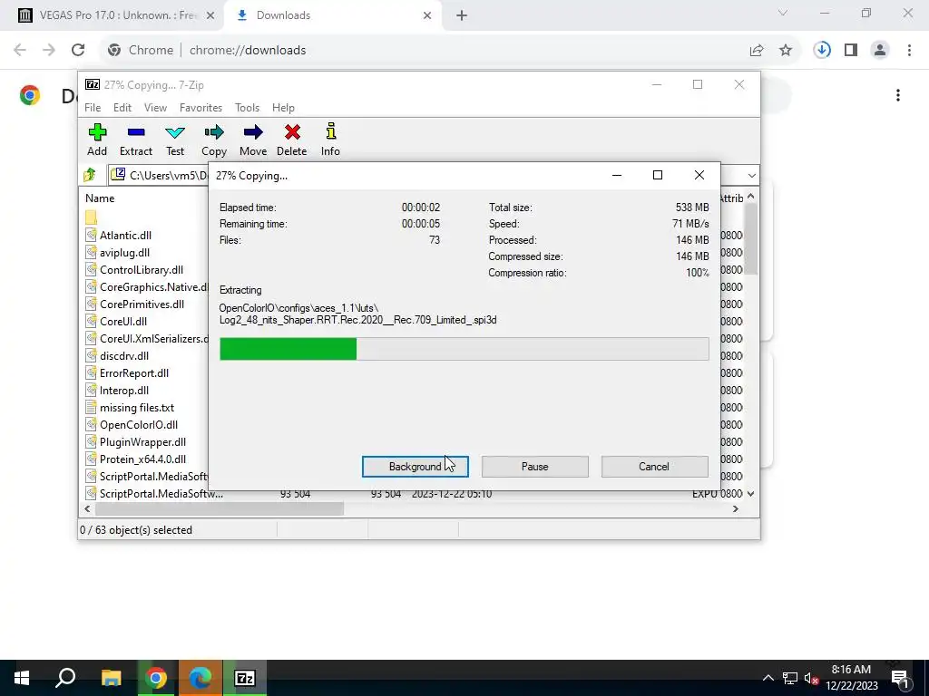Select PluginWrapper.dll in the file list
The width and height of the screenshot is (929, 696).
coord(142,441)
